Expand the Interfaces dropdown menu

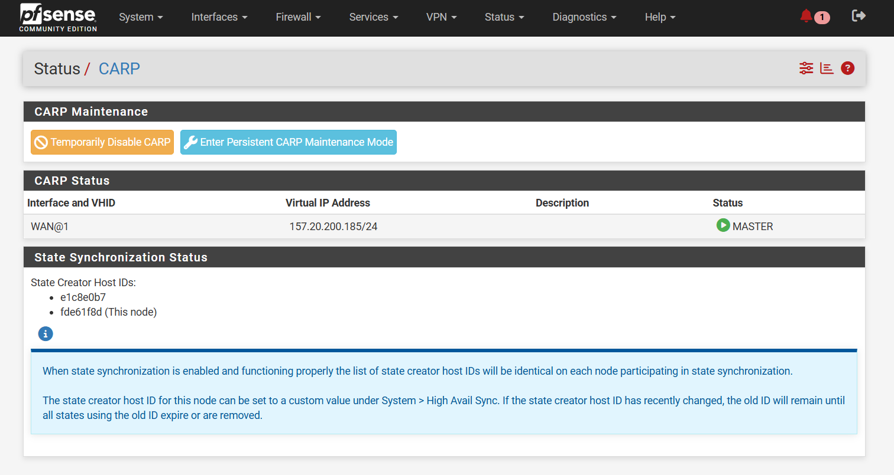(x=219, y=17)
